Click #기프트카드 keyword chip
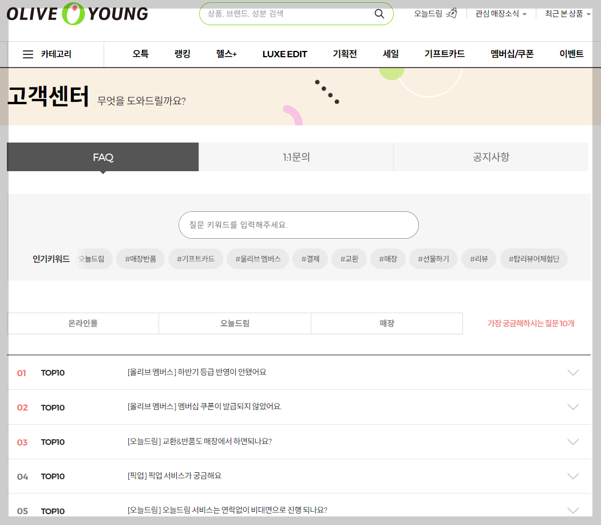This screenshot has height=525, width=601. pyautogui.click(x=196, y=259)
